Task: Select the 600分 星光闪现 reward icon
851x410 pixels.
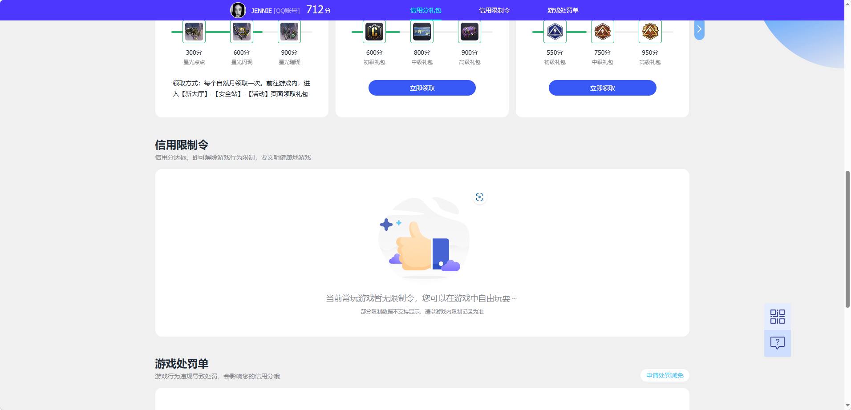Action: 242,32
